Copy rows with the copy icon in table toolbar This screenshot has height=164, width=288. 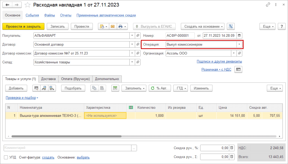pyautogui.click(x=94, y=88)
